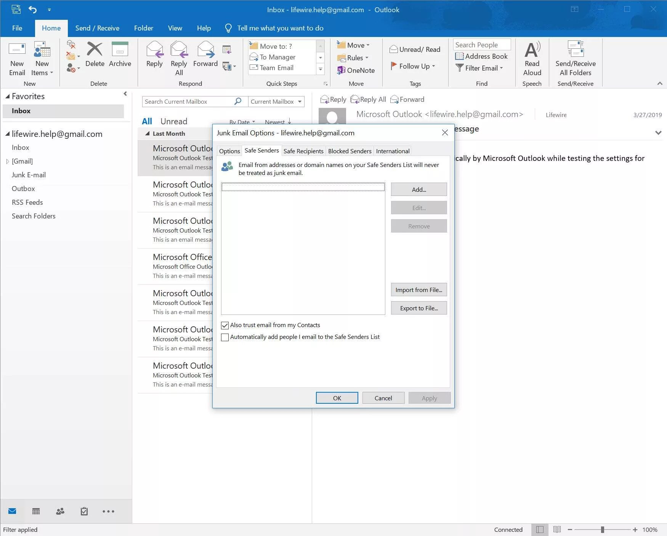The image size is (667, 536).
Task: Click the ribbon Forward icon
Action: 205,49
